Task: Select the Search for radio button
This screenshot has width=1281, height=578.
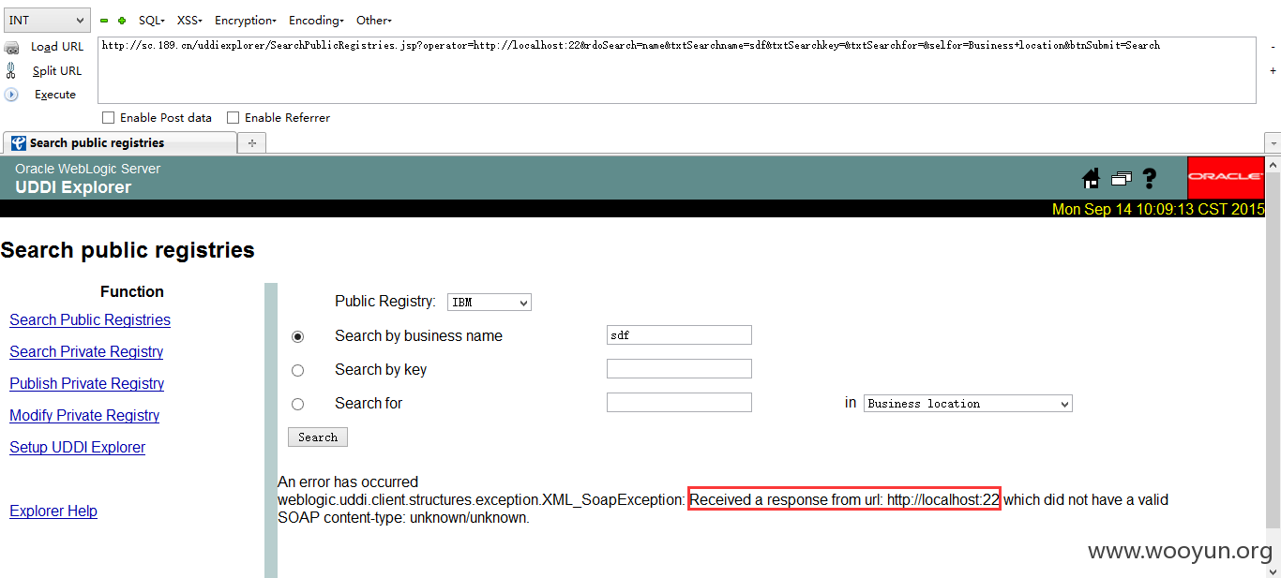Action: coord(298,404)
